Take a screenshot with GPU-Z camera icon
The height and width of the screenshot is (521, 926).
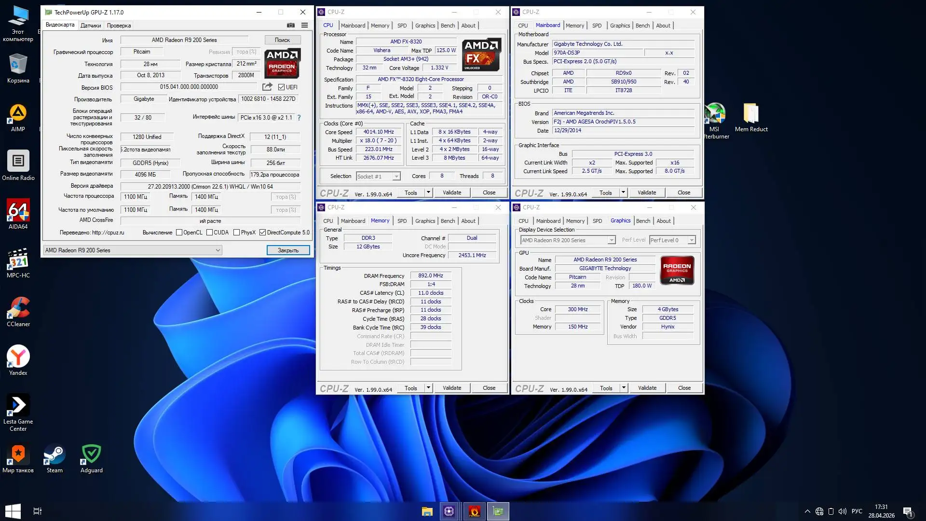291,25
